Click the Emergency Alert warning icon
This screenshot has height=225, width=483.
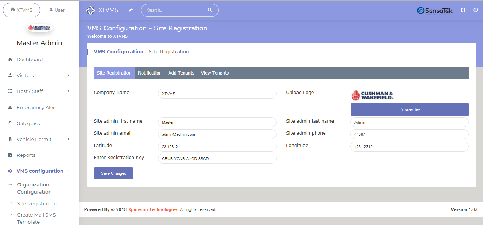pos(10,107)
